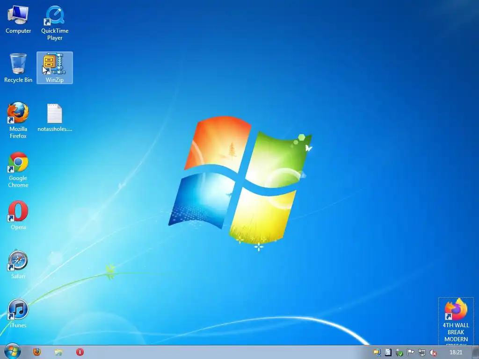Click Safely Remove Hardware tray icon
479x359 pixels.
pyautogui.click(x=399, y=352)
